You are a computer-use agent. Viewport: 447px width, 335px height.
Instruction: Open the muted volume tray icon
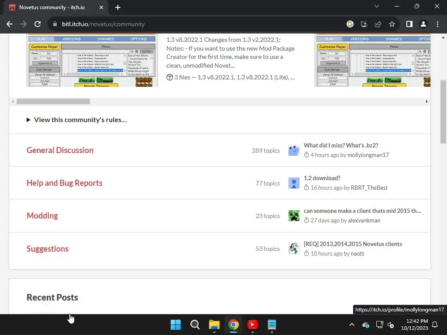click(x=391, y=325)
